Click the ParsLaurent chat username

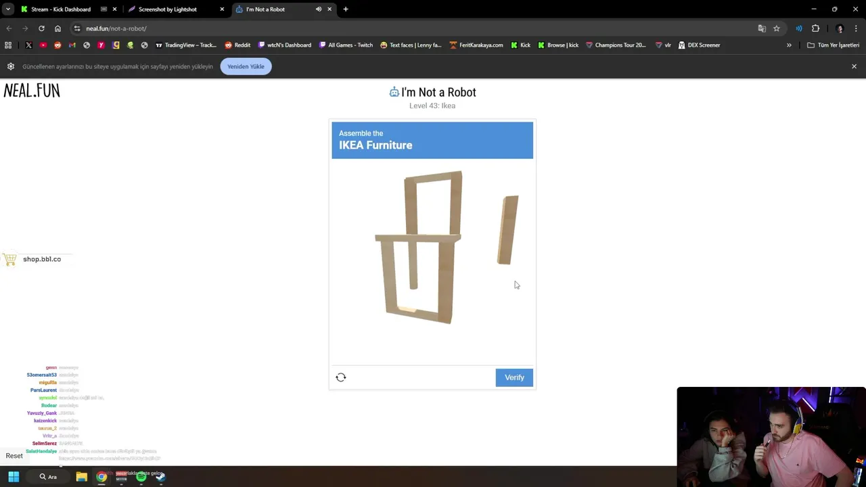[43, 390]
